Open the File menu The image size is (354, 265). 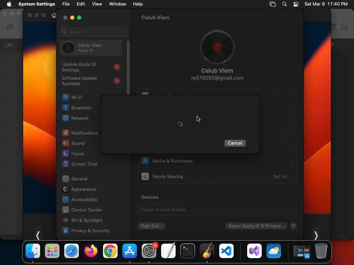(66, 4)
